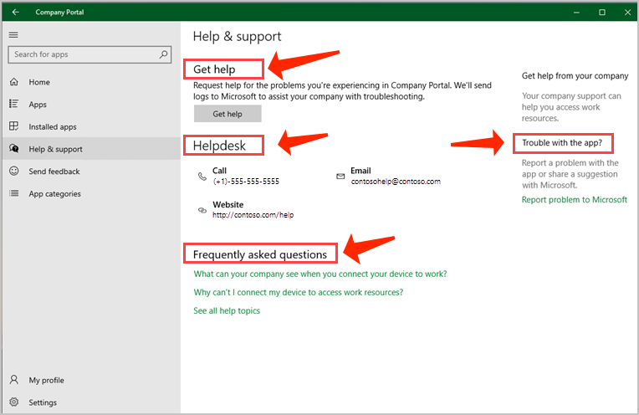This screenshot has width=639, height=415.
Task: Click the App categories lines icon
Action: [x=14, y=193]
